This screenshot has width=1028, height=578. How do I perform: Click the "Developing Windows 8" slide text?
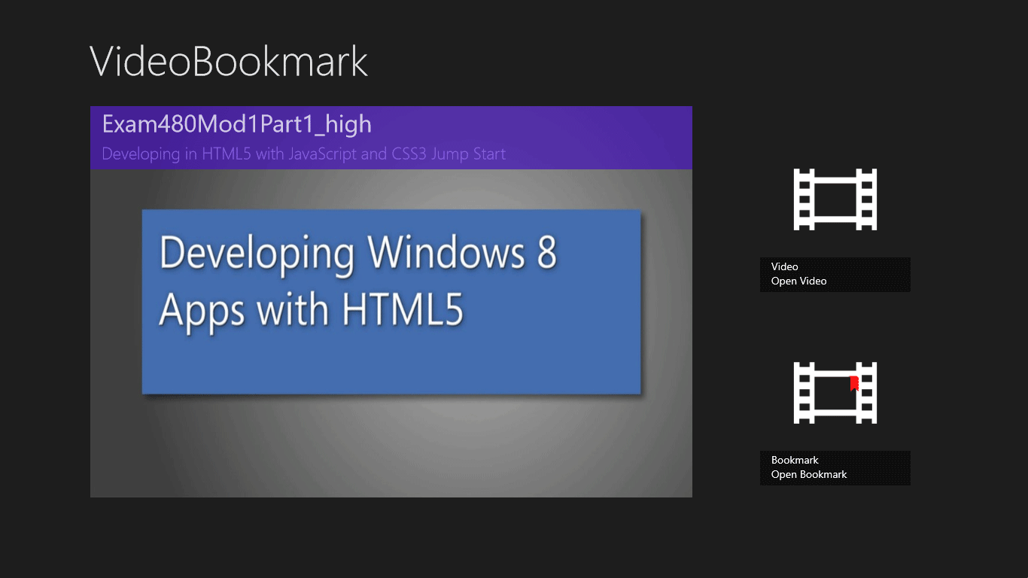[x=357, y=254]
